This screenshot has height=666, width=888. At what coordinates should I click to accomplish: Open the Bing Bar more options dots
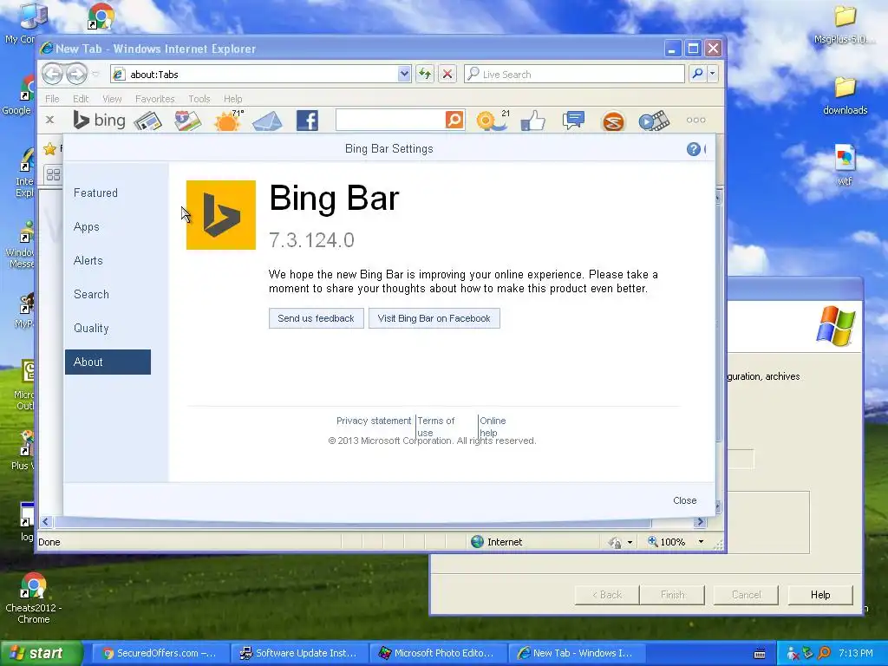(695, 120)
